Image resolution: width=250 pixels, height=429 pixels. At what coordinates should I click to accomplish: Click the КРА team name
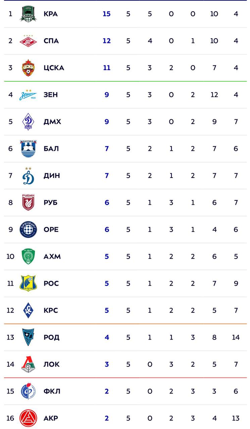click(x=51, y=14)
